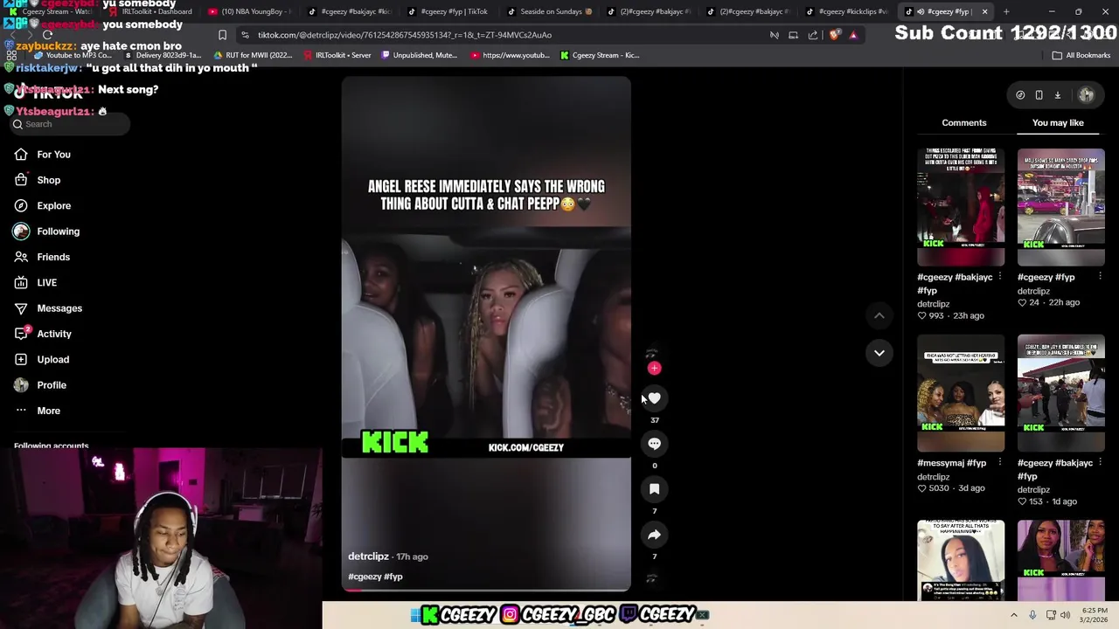The width and height of the screenshot is (1119, 629).
Task: Bookmark the video to favorites
Action: click(x=654, y=489)
